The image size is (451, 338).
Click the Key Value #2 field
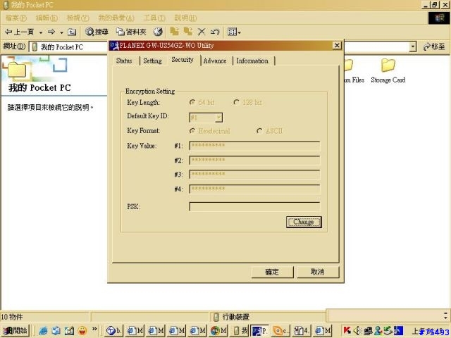(254, 160)
